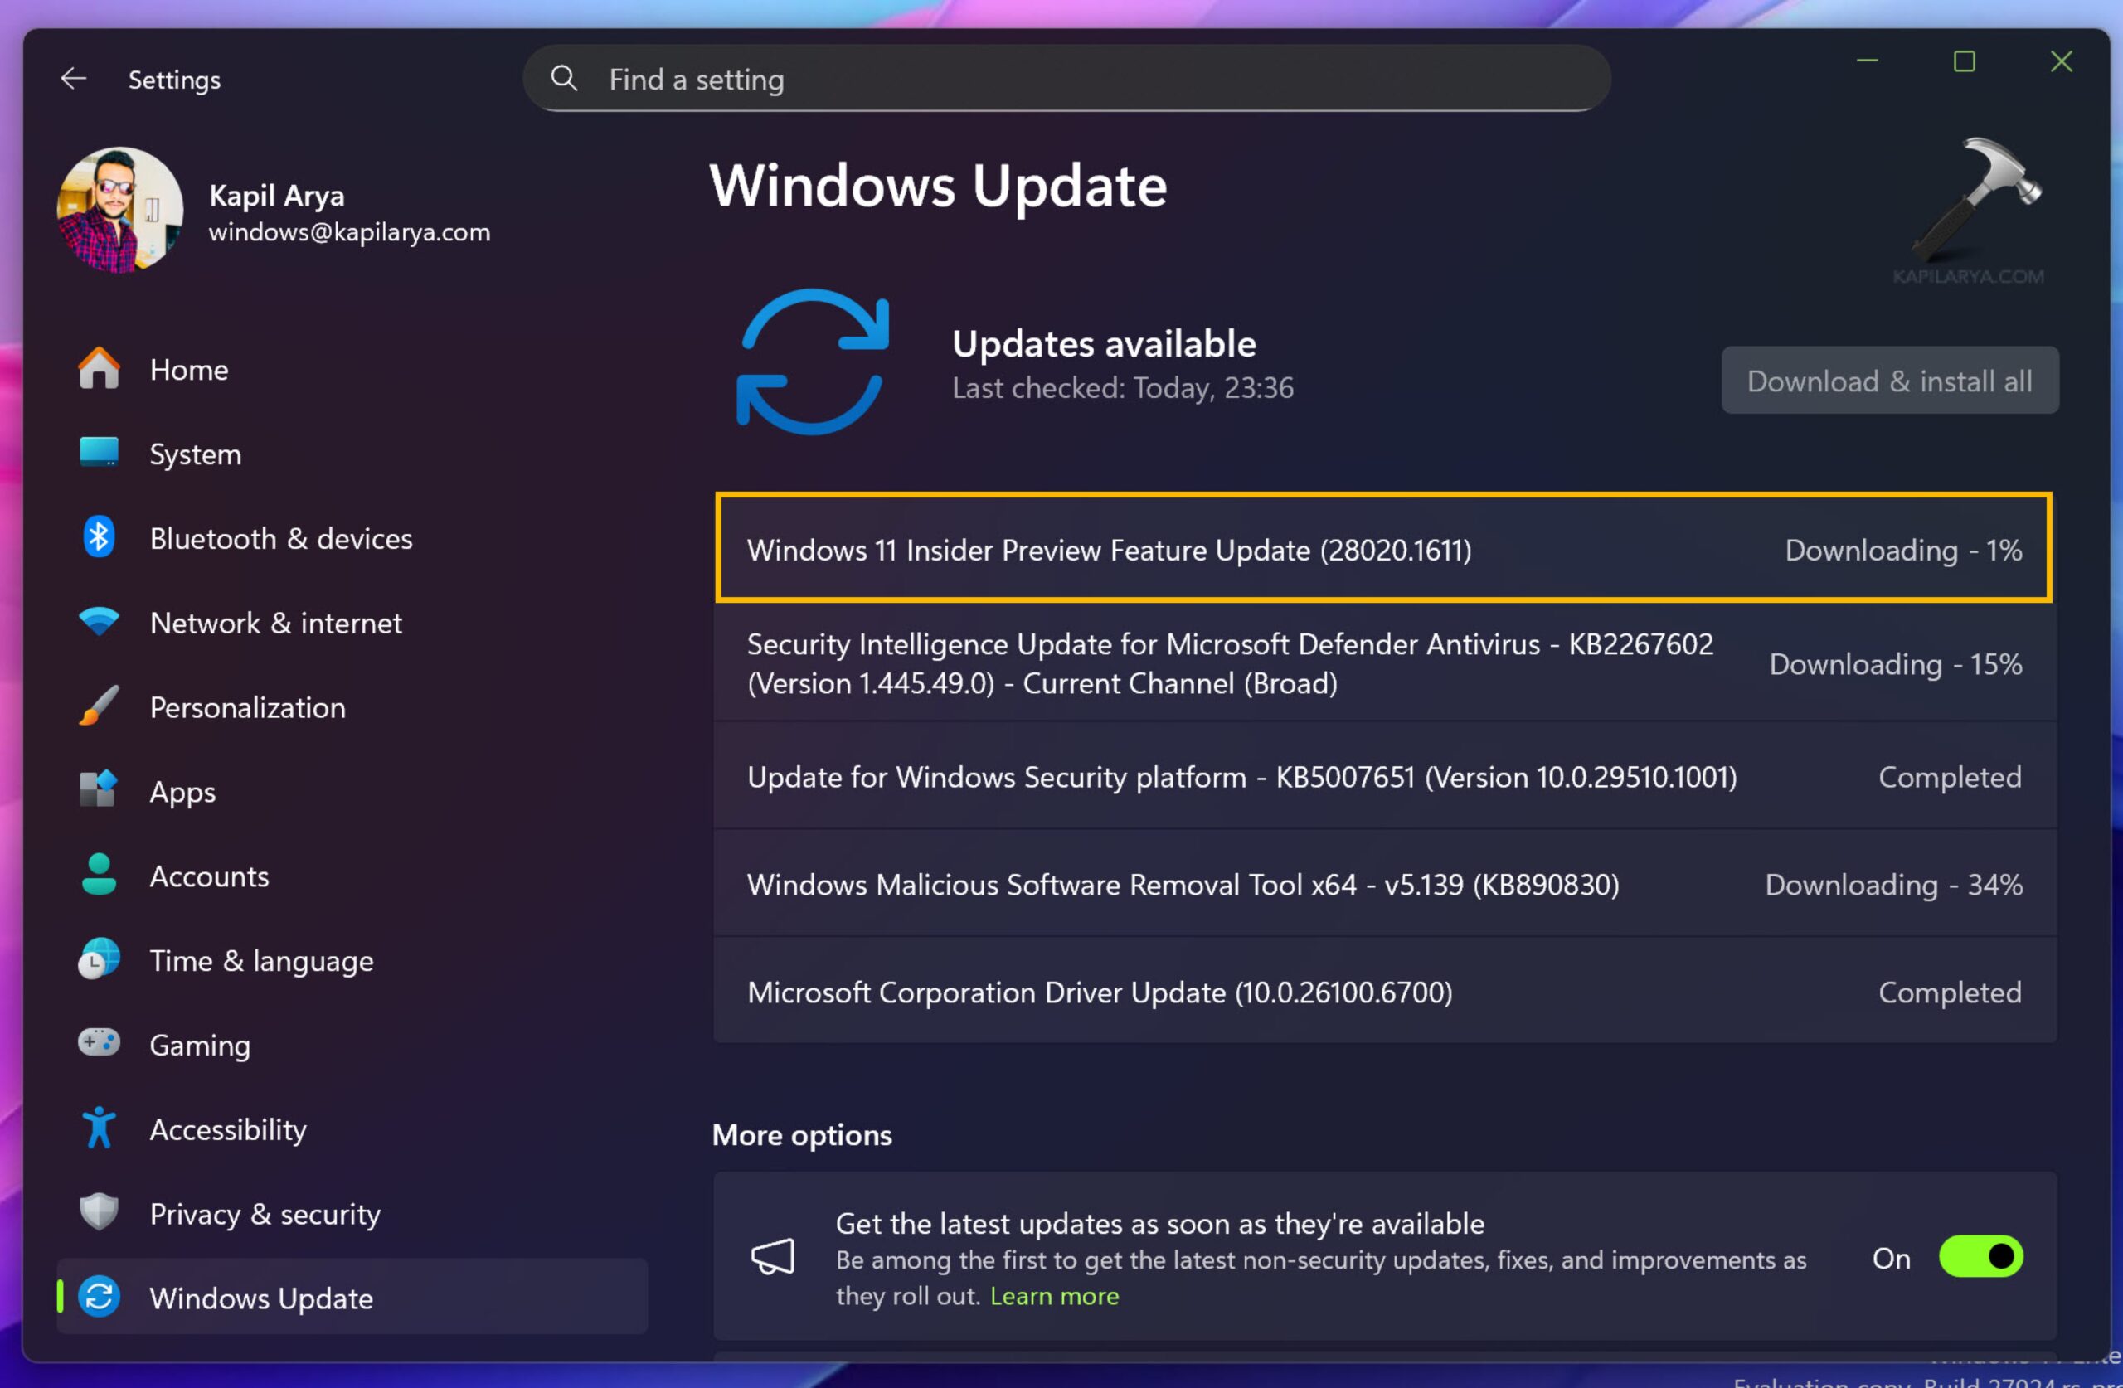
Task: Select the Insider Preview Feature Update row
Action: 1382,550
